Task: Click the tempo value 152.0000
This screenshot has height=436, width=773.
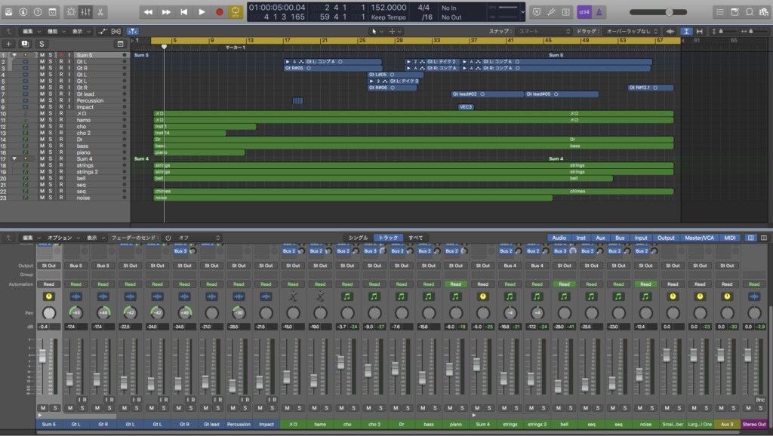Action: pyautogui.click(x=389, y=8)
